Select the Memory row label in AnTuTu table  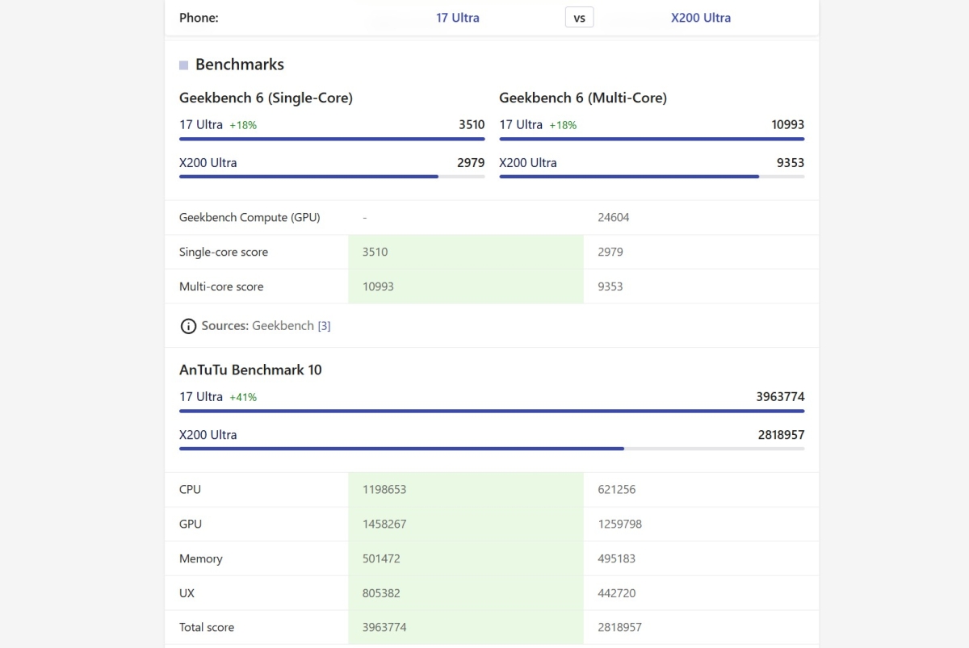[201, 558]
